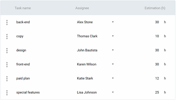The image size is (176, 100).
Task: Click the Assignee column header
Action: coord(82,8)
